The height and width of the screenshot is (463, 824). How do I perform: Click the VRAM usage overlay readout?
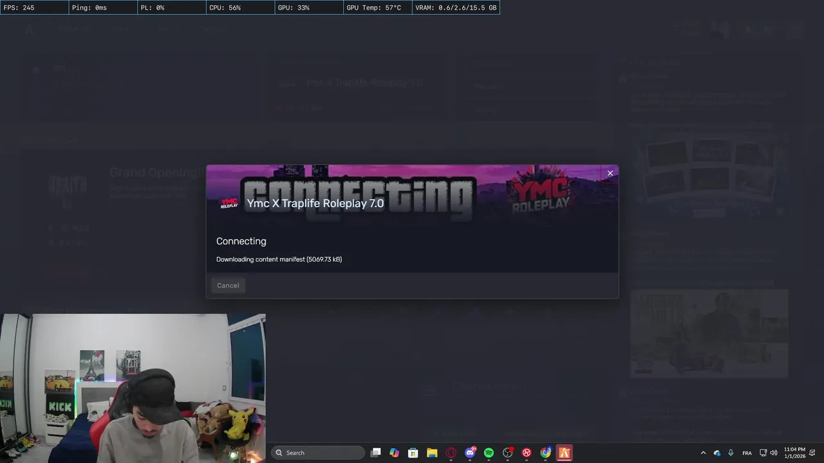point(455,8)
